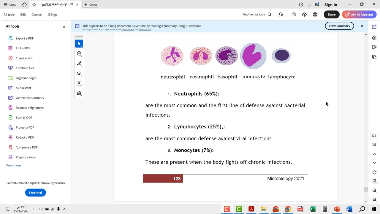
Task: Print the document using printer icon
Action: pyautogui.click(x=315, y=15)
